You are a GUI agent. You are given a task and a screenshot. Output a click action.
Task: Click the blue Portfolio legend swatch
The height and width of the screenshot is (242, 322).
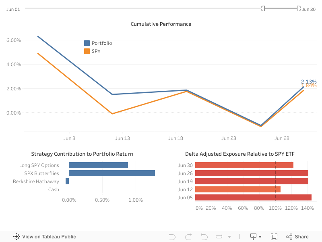pyautogui.click(x=87, y=43)
